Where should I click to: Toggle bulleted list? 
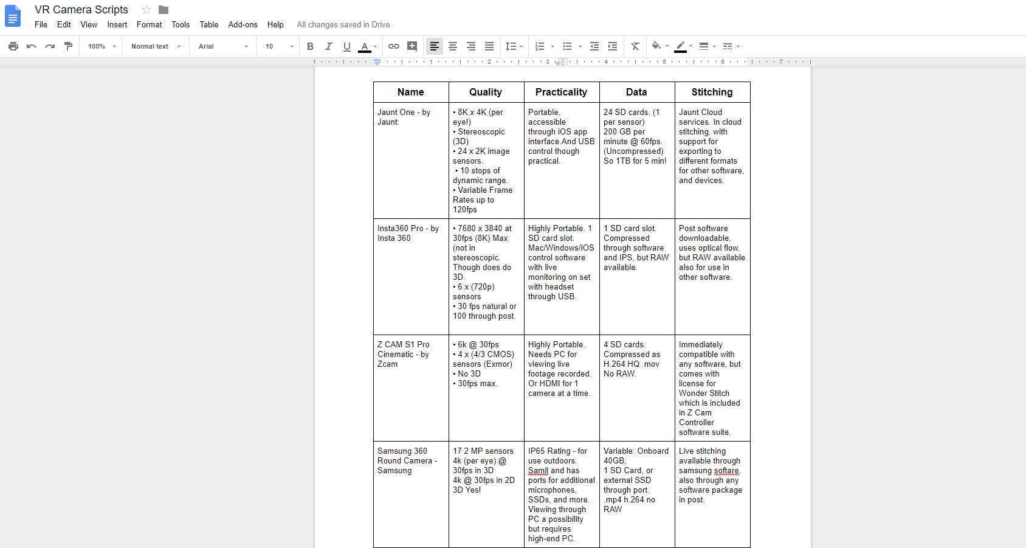567,46
